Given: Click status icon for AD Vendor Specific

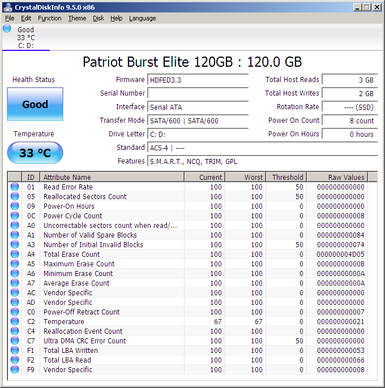Looking at the screenshot, I should click(x=15, y=302).
